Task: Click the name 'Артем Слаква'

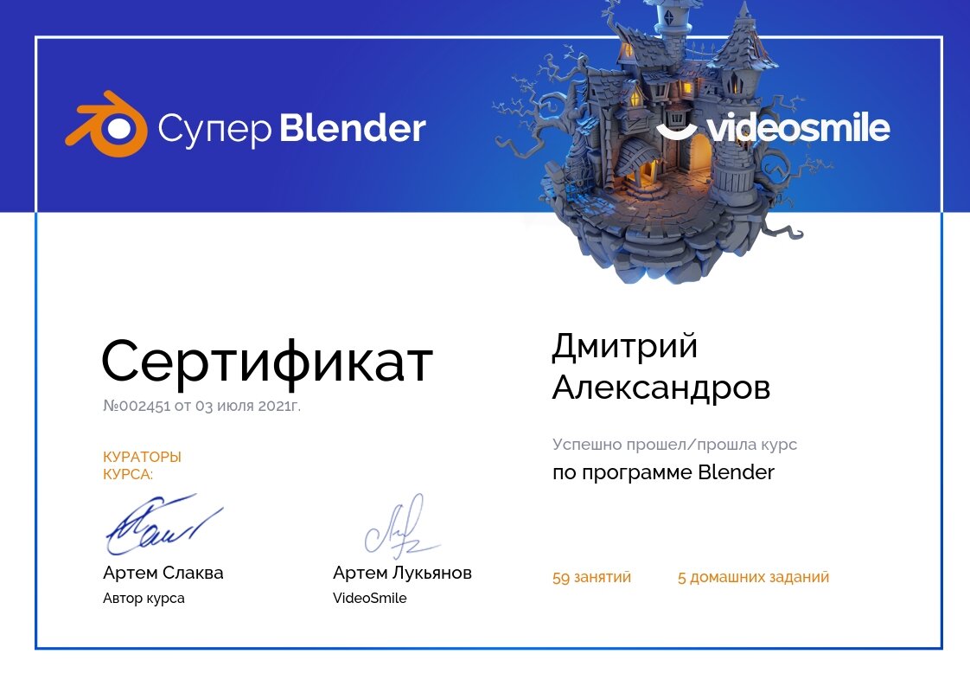Action: [163, 573]
